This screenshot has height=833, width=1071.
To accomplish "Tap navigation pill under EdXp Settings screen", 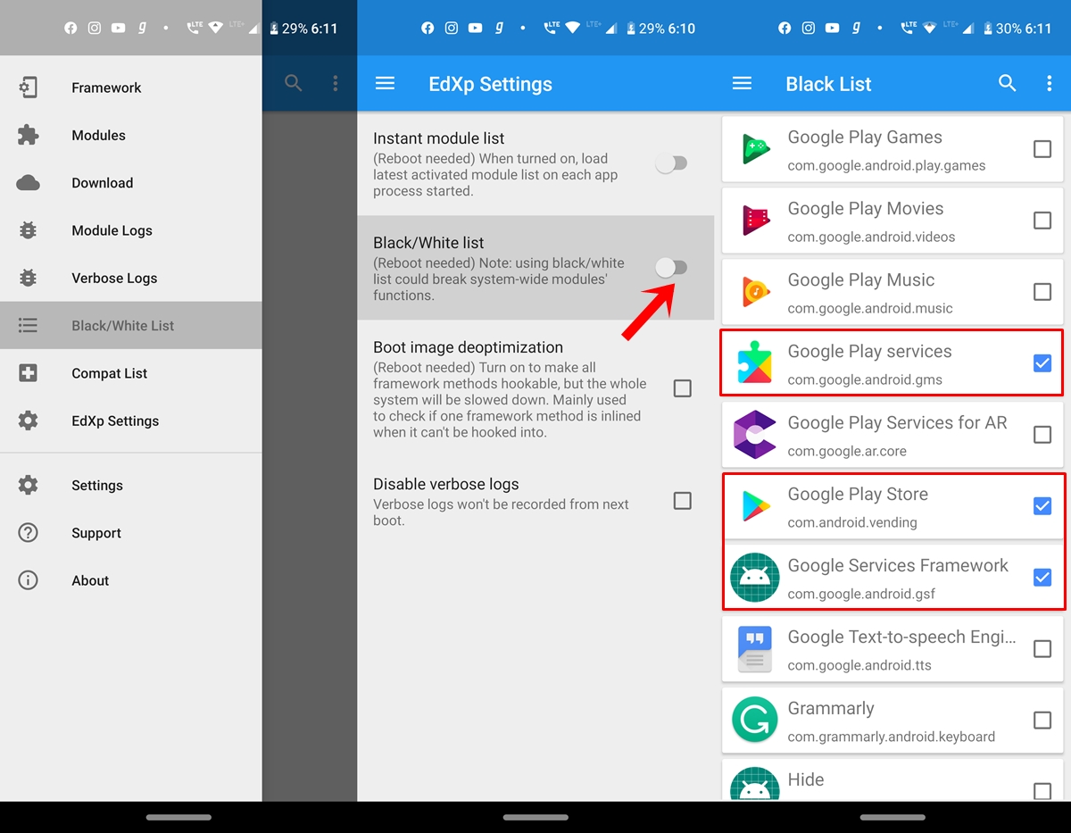I will click(x=535, y=817).
